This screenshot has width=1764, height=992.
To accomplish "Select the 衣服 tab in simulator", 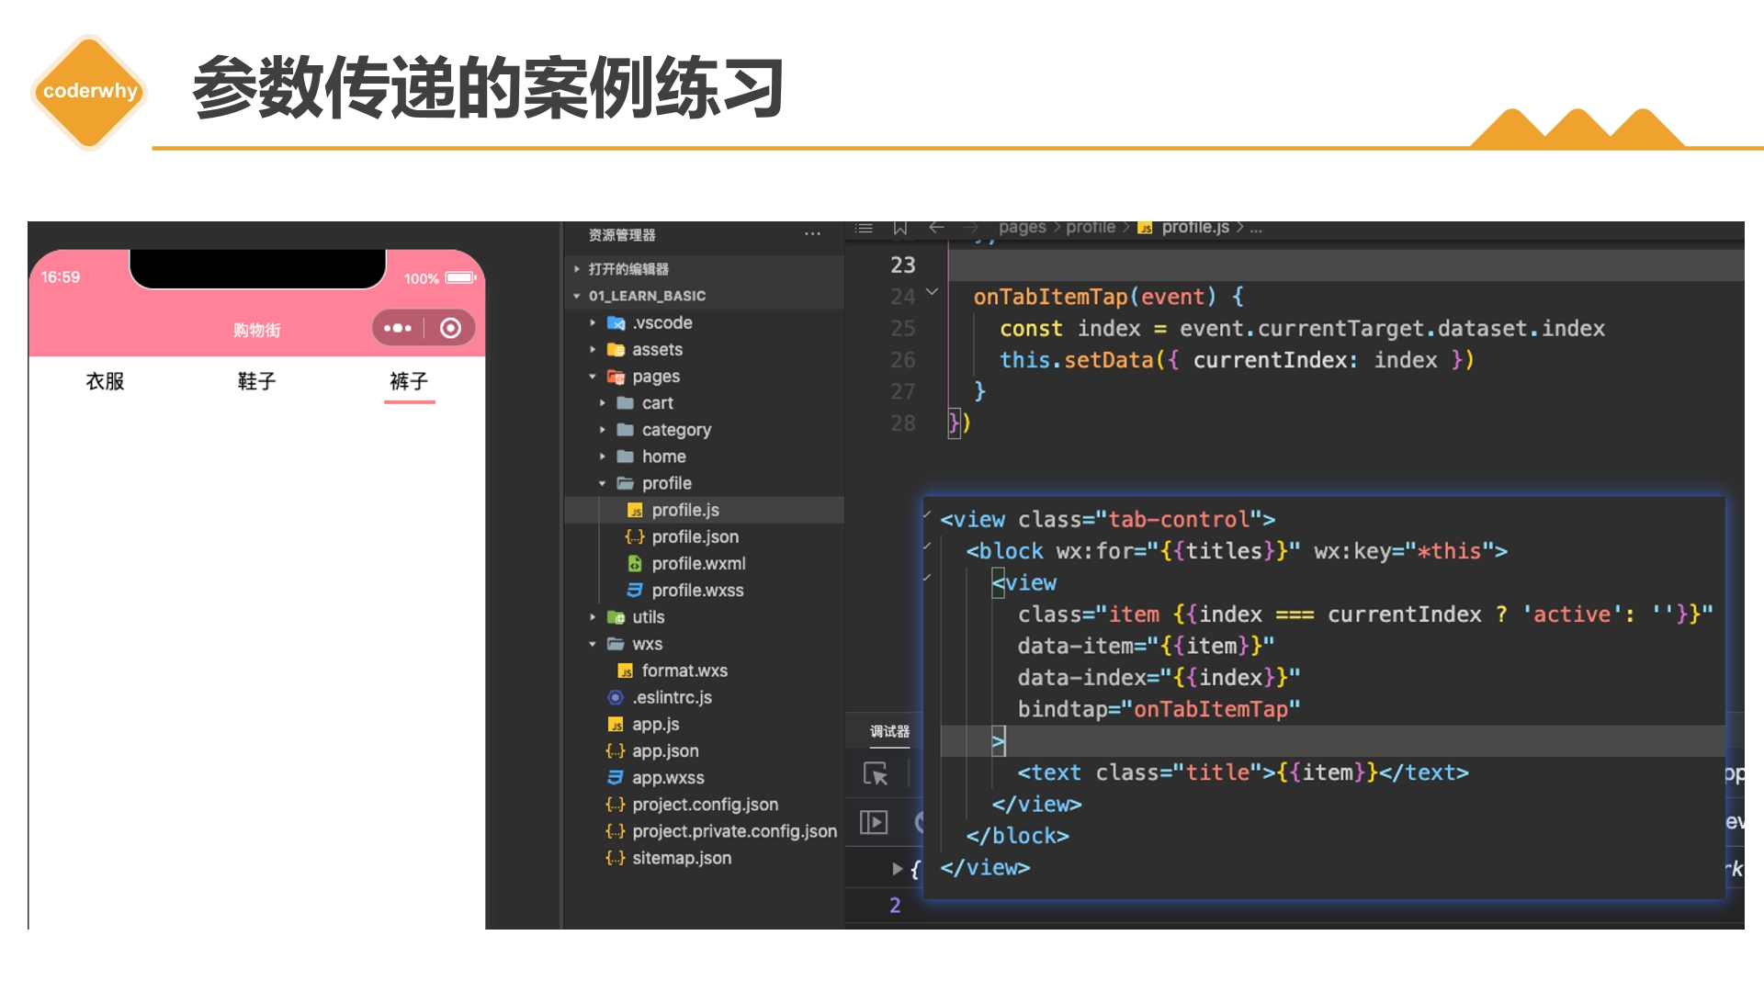I will coord(106,381).
